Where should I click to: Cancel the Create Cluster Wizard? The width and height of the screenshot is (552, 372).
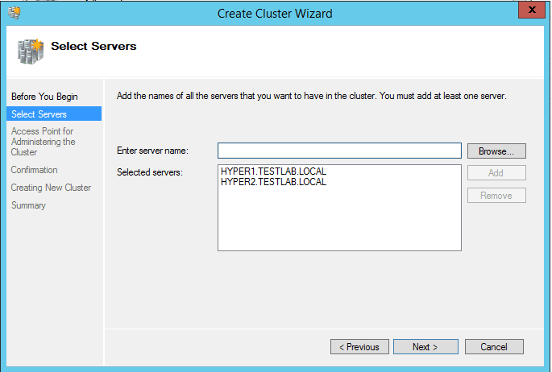point(494,347)
